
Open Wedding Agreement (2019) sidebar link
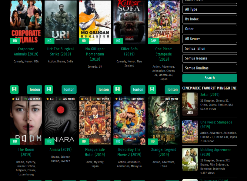coord(215,152)
